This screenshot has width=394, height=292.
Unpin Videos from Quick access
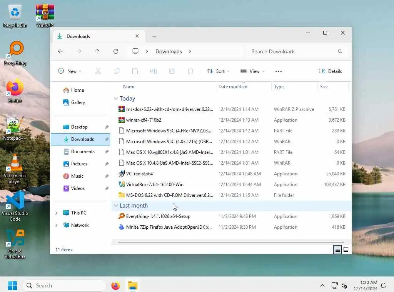coord(107,188)
